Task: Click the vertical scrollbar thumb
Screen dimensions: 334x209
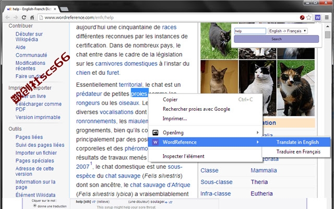Action: pyautogui.click(x=328, y=34)
